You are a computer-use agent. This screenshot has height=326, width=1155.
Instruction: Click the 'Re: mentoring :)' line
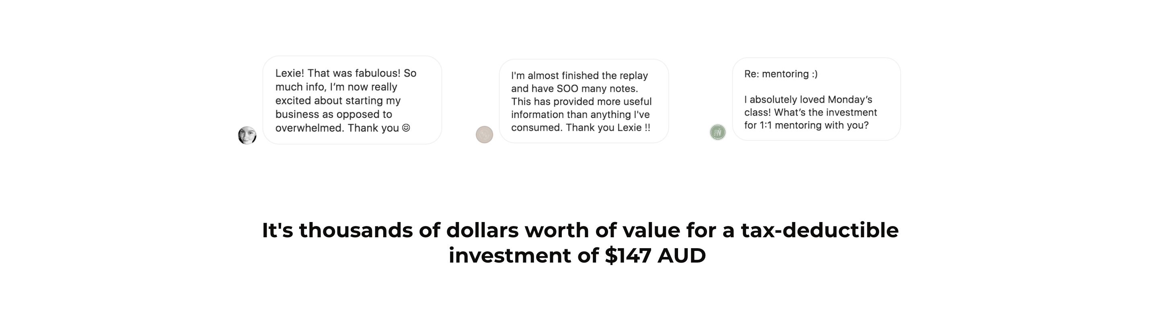[x=781, y=74]
